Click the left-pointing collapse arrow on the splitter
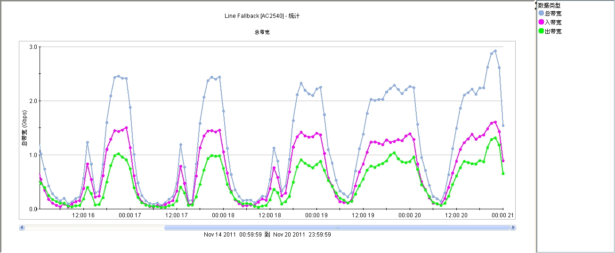The width and height of the screenshot is (615, 253). tap(535, 3)
